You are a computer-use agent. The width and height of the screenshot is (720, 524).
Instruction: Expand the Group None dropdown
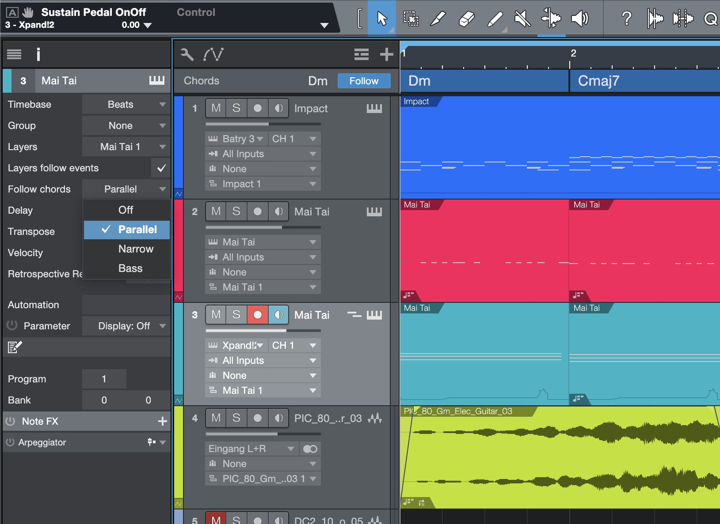coord(126,126)
